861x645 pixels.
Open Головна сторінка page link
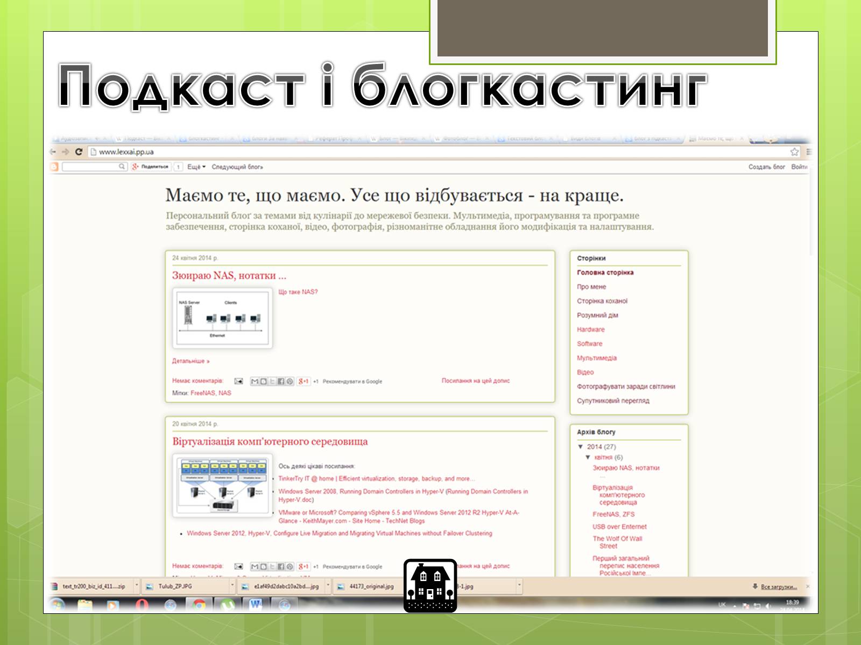coord(605,273)
